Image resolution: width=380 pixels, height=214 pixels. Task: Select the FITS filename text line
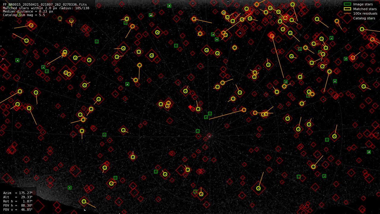pos(45,5)
